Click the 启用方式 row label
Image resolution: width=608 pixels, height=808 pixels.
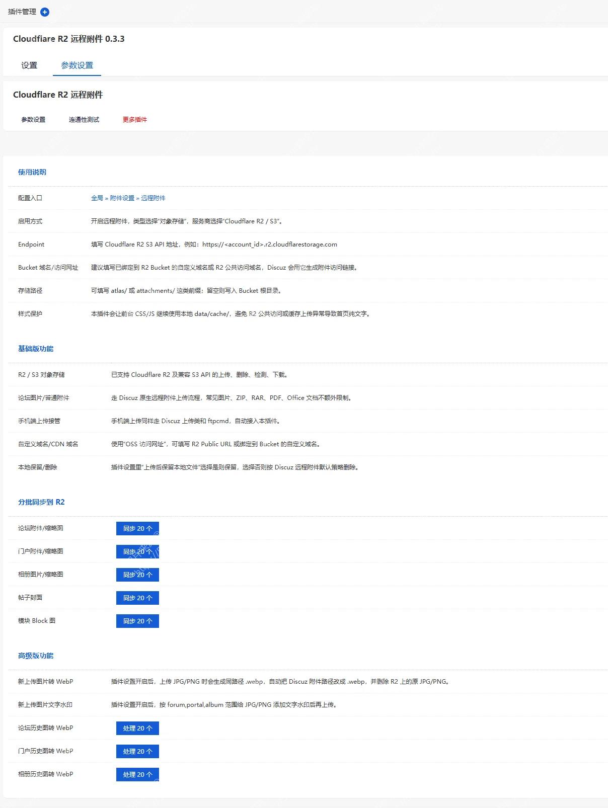(30, 221)
